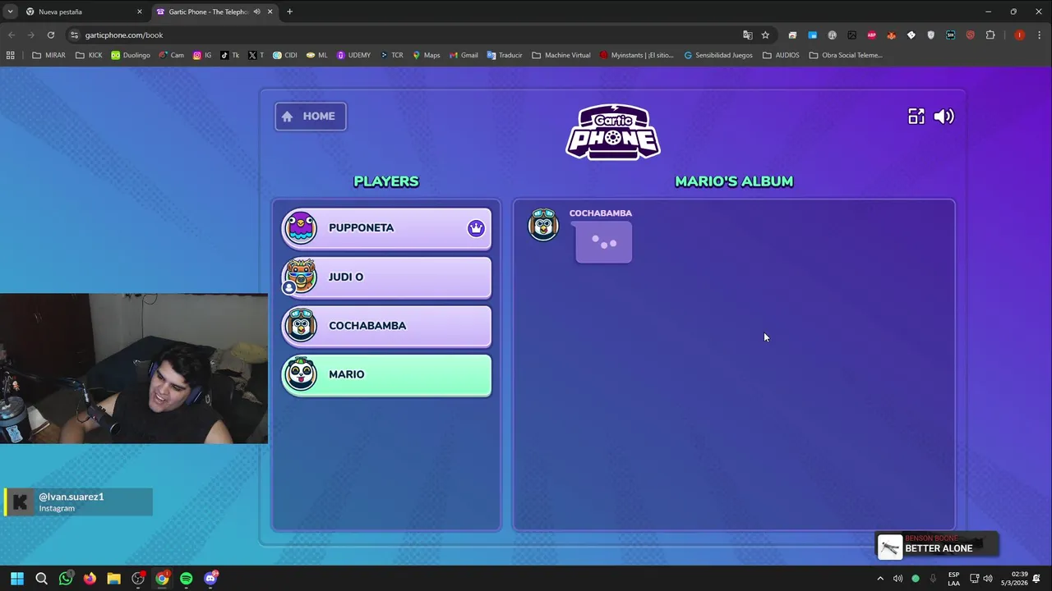
Task: Reload the current page
Action: click(51, 35)
